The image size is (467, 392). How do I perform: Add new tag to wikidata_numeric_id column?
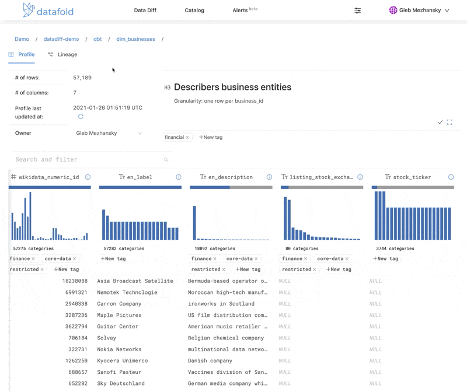66,269
